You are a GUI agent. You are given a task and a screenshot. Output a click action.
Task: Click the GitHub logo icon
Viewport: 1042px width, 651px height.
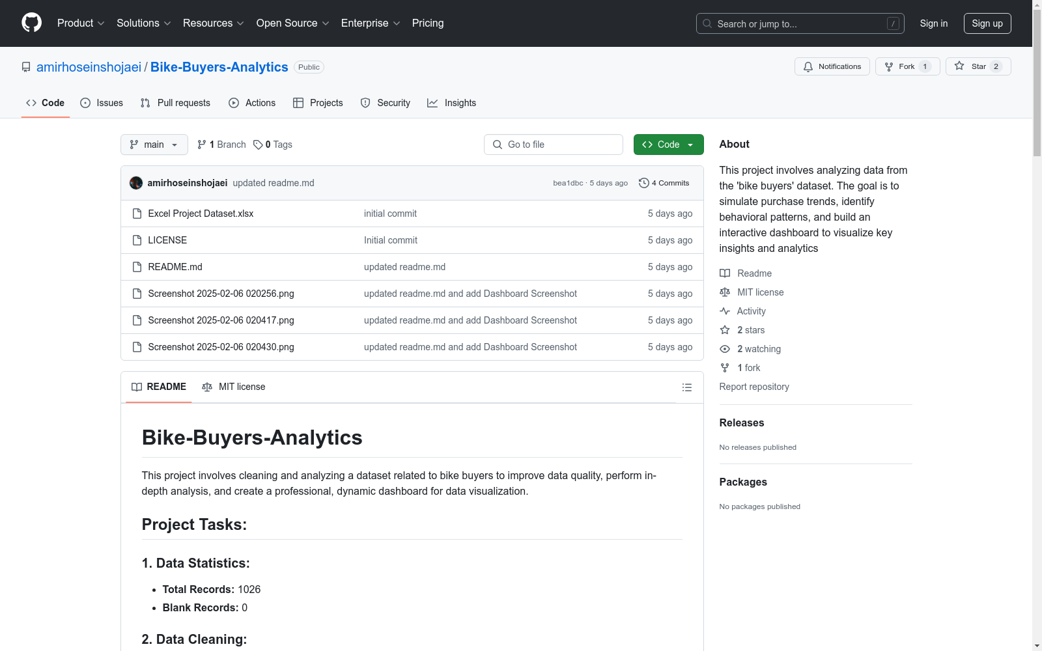[31, 23]
